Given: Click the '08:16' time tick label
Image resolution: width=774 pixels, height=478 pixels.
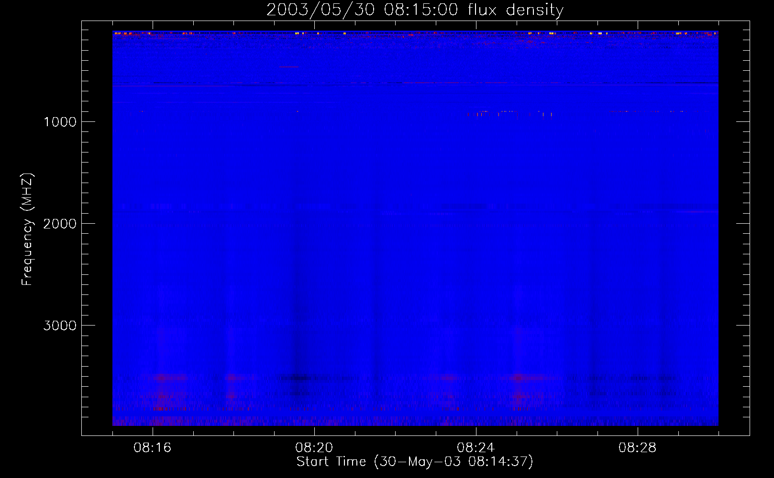Looking at the screenshot, I should (x=153, y=448).
